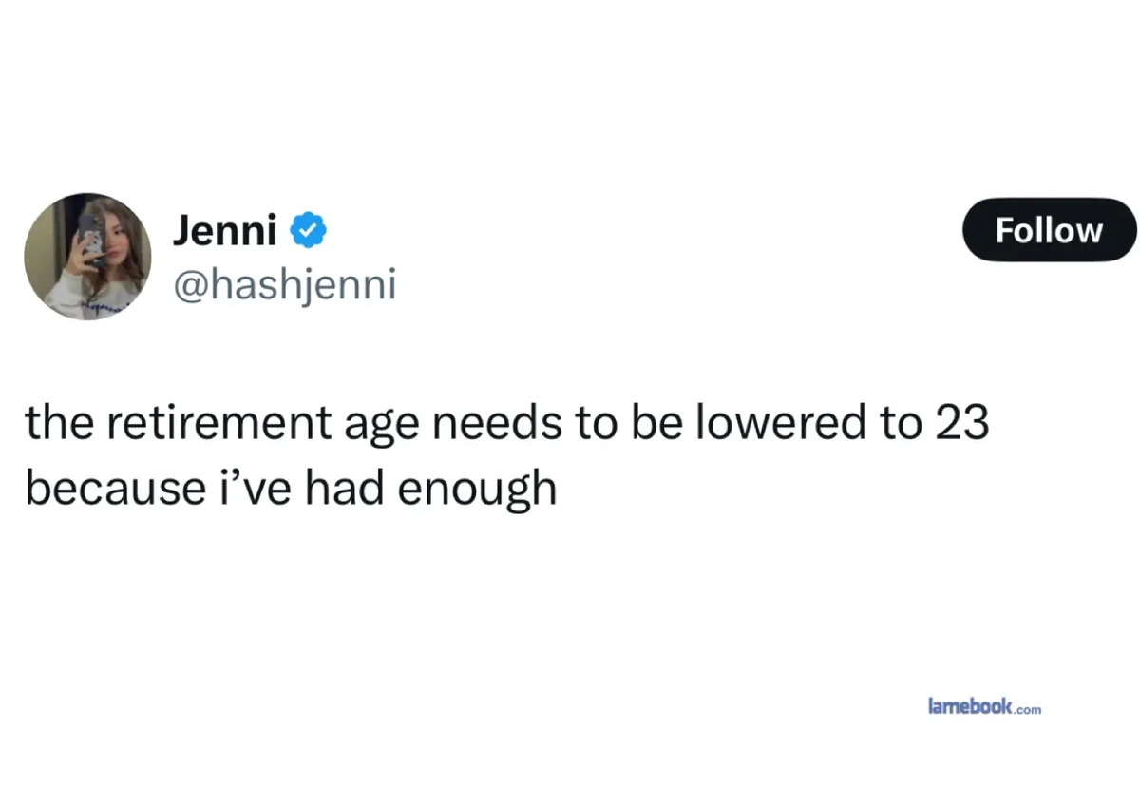Open Jenni's circular profile picture
Screen dimensions: 1140x789
pos(87,257)
